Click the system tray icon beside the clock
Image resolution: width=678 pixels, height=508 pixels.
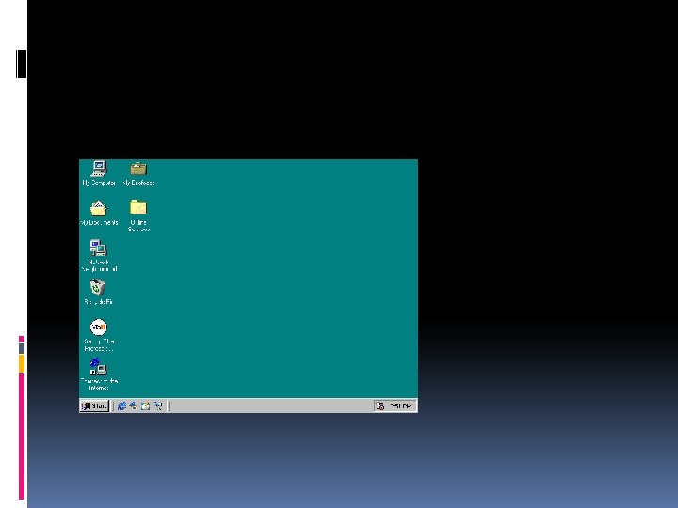pos(380,406)
